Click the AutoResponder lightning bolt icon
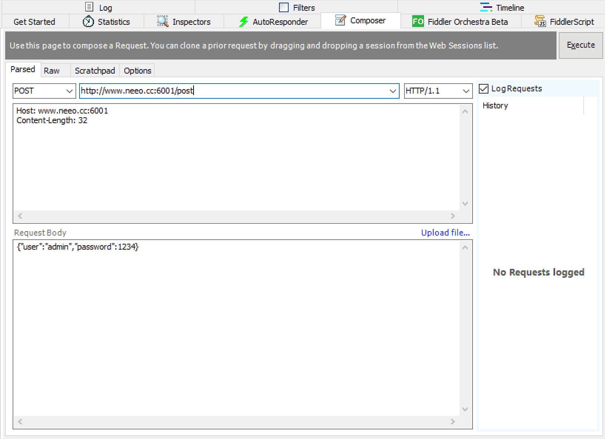 (x=243, y=22)
